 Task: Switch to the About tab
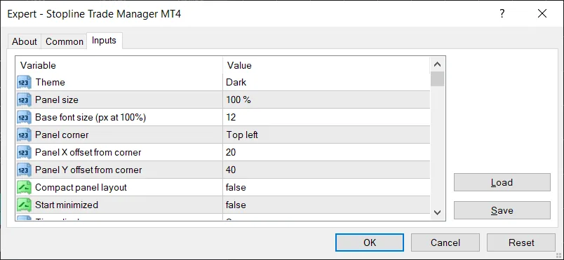pyautogui.click(x=25, y=41)
